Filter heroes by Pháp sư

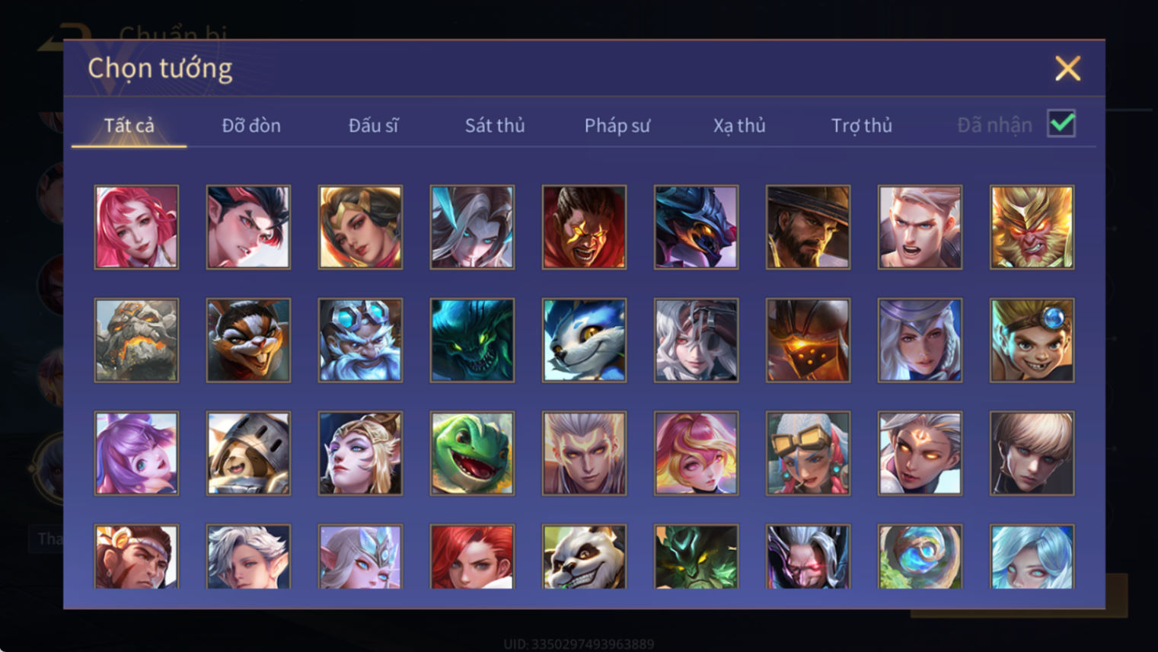pos(617,126)
